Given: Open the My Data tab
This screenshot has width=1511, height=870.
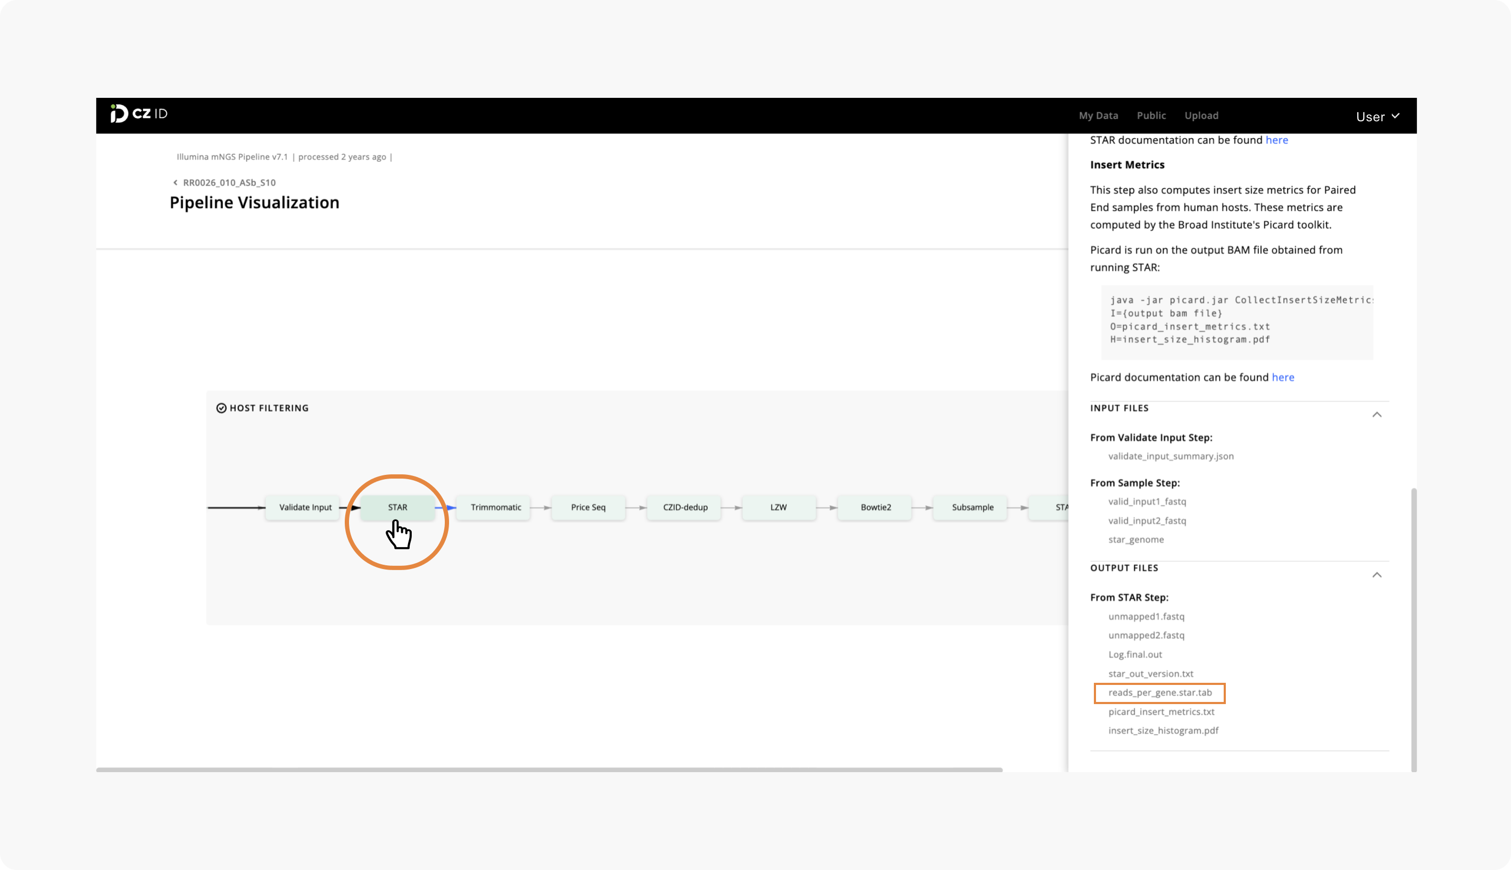Looking at the screenshot, I should [1098, 116].
